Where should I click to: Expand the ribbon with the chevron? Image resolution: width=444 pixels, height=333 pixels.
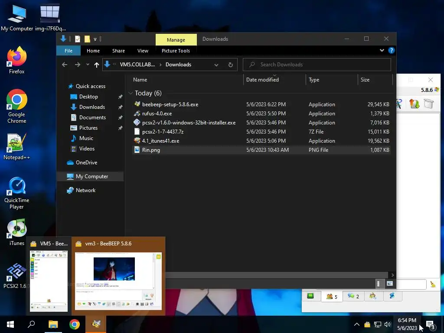pyautogui.click(x=382, y=50)
